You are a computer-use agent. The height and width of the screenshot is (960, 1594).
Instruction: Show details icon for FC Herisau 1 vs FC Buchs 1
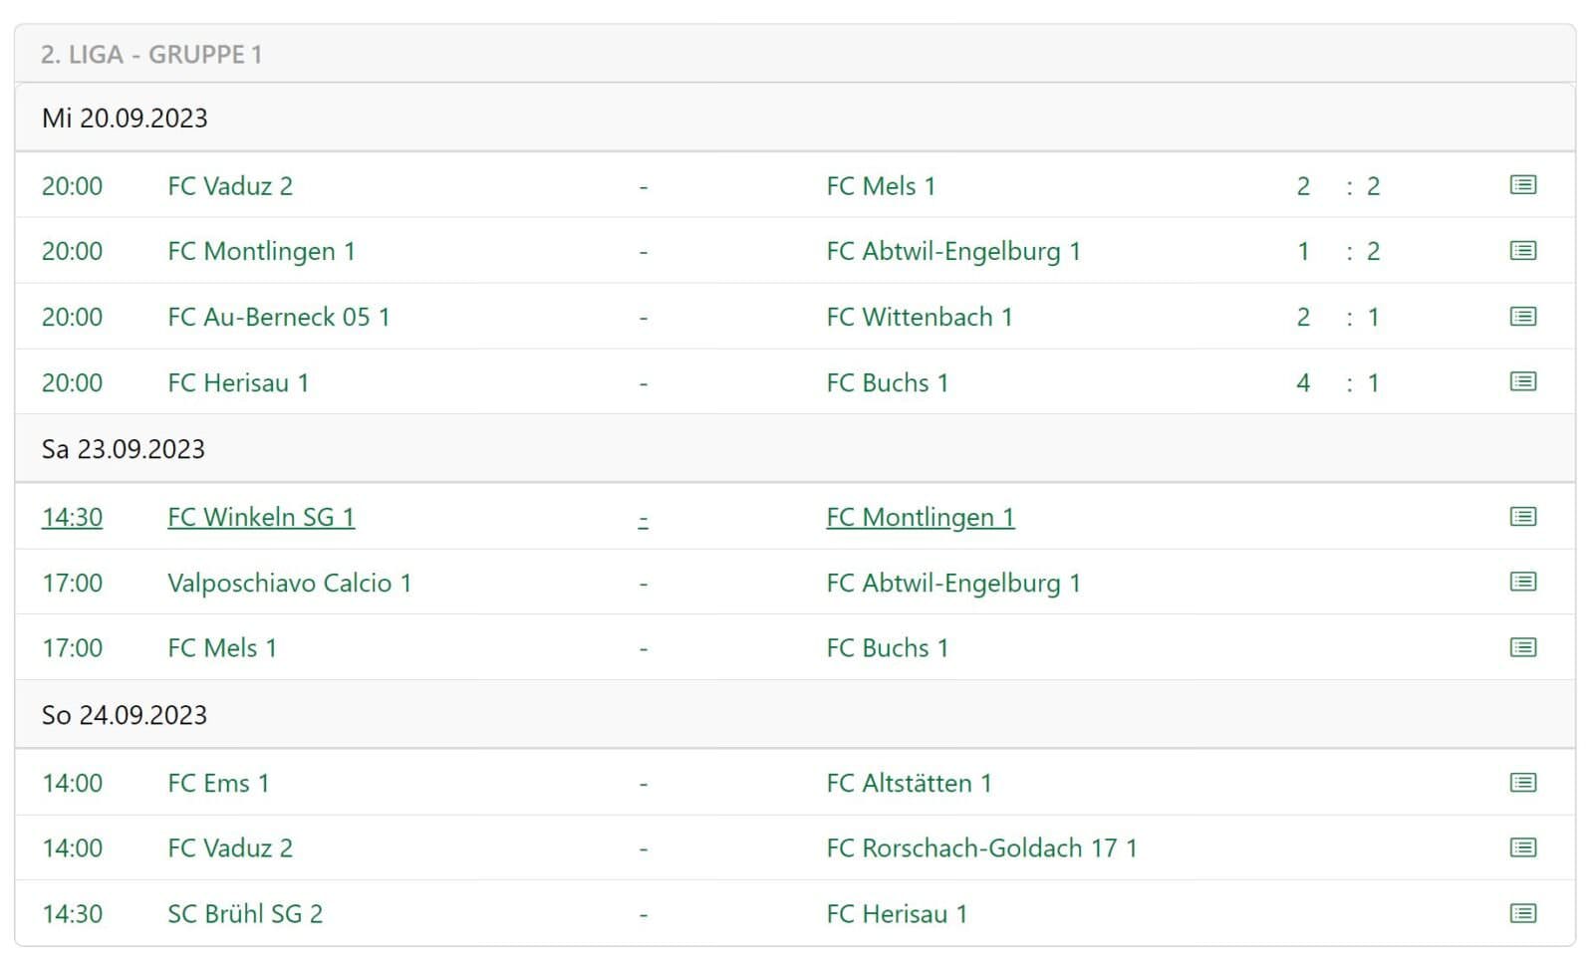coord(1522,382)
